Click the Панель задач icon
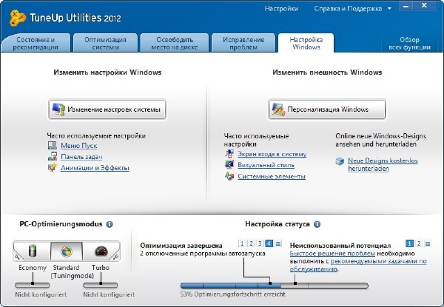 (x=52, y=156)
